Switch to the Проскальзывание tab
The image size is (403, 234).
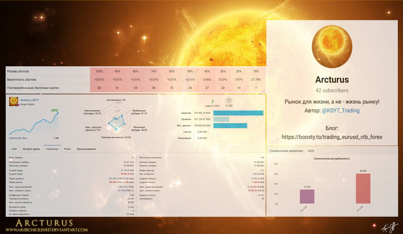click(x=87, y=149)
